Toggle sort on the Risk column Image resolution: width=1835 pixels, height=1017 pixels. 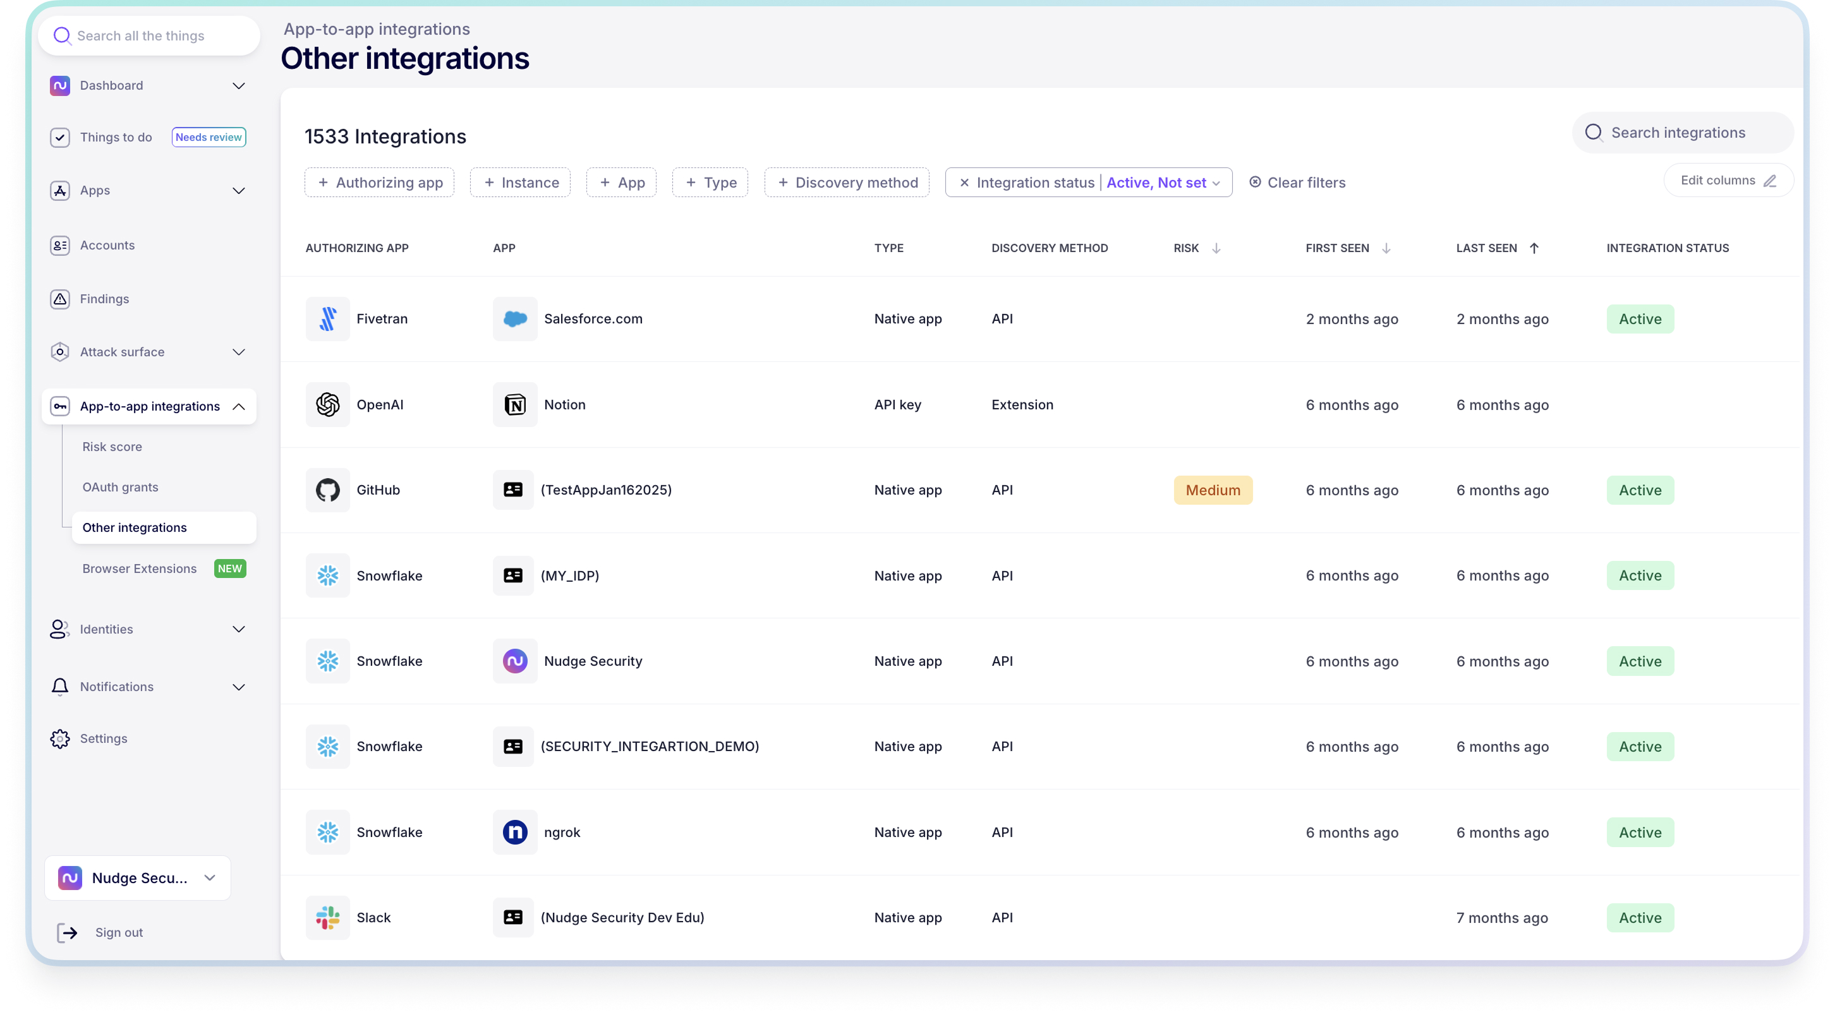1216,248
